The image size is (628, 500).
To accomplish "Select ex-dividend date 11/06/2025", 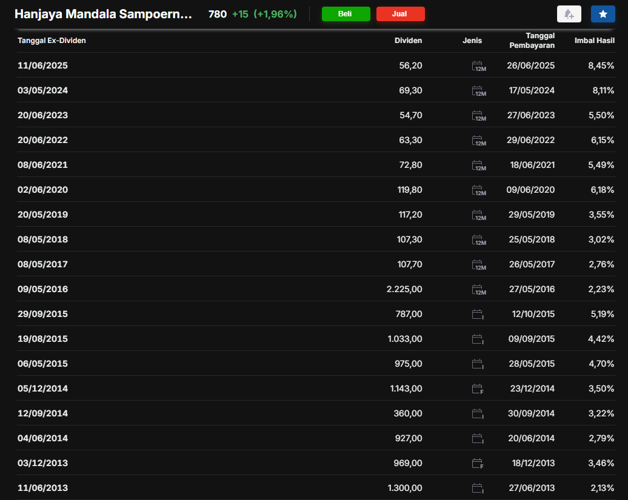I will click(43, 65).
